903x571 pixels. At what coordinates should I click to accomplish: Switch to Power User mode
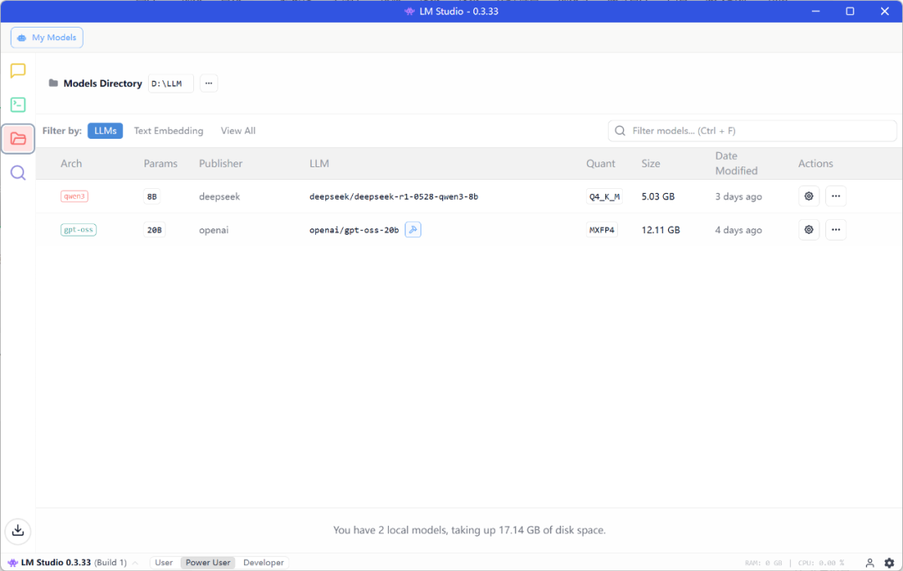[208, 563]
